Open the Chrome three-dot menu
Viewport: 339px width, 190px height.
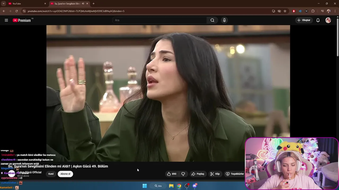[335, 11]
